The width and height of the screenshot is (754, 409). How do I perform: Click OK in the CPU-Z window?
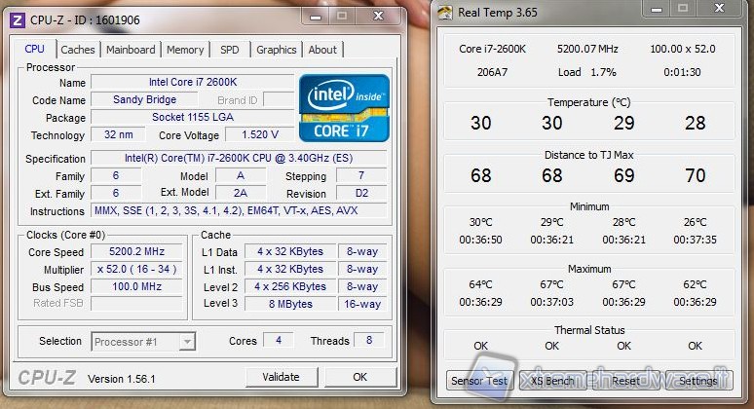pos(359,377)
